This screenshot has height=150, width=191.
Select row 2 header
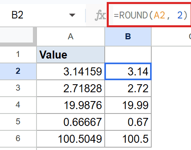tap(18, 71)
